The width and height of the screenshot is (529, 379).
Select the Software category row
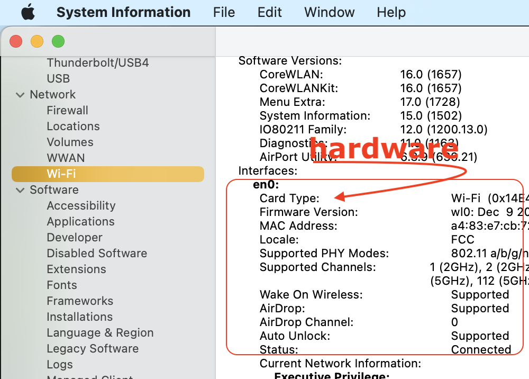(54, 189)
